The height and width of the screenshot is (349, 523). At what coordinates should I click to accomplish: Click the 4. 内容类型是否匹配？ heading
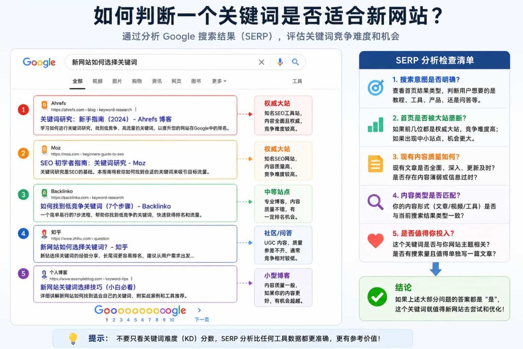tap(426, 195)
